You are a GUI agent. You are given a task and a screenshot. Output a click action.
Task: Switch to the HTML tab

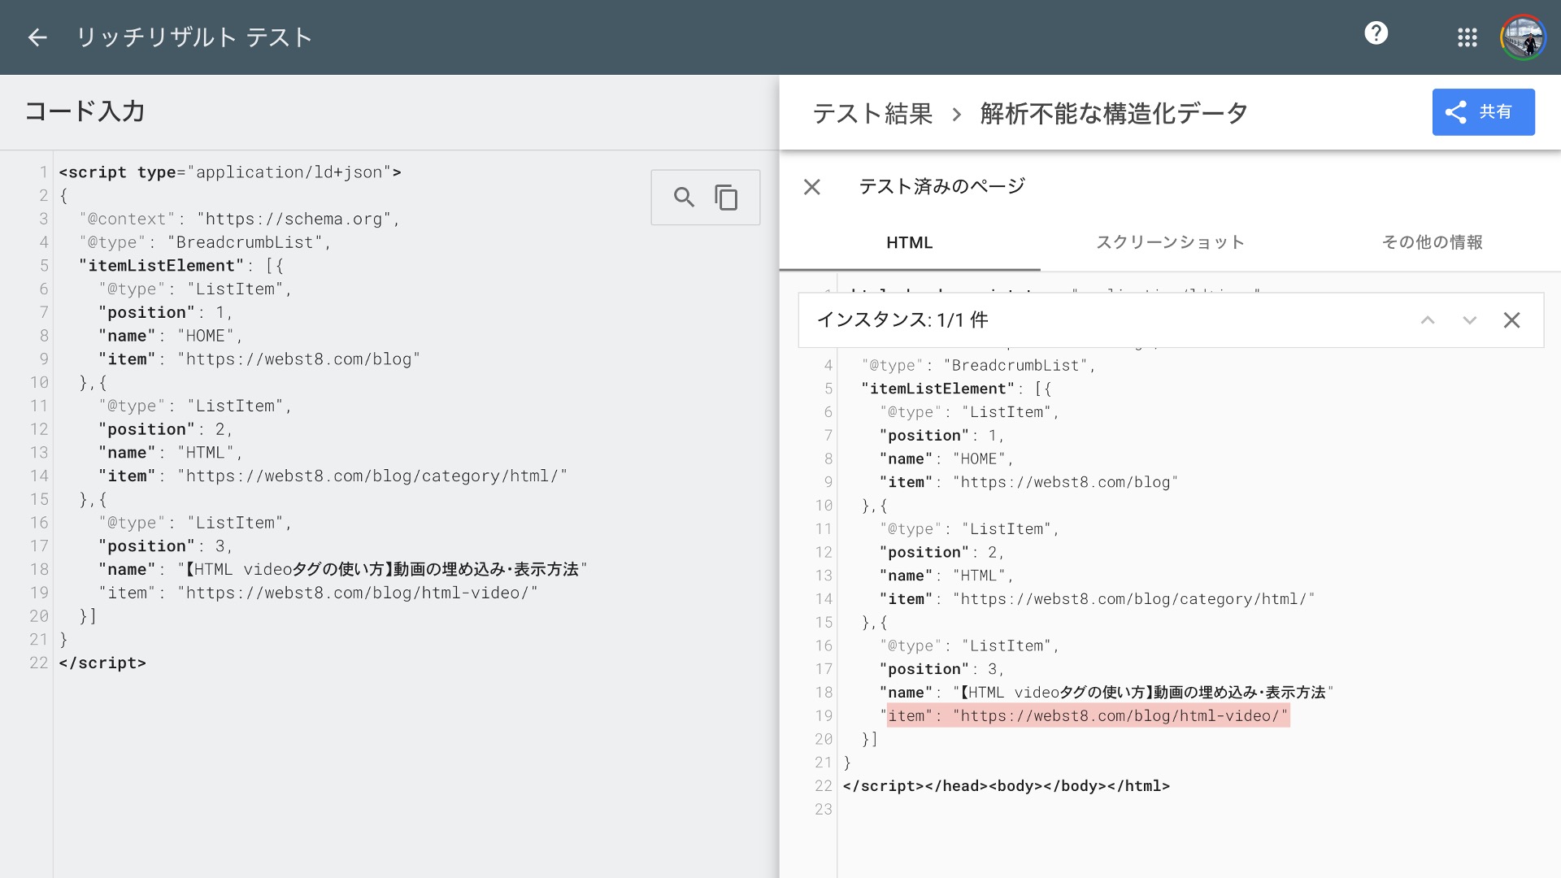pos(909,242)
